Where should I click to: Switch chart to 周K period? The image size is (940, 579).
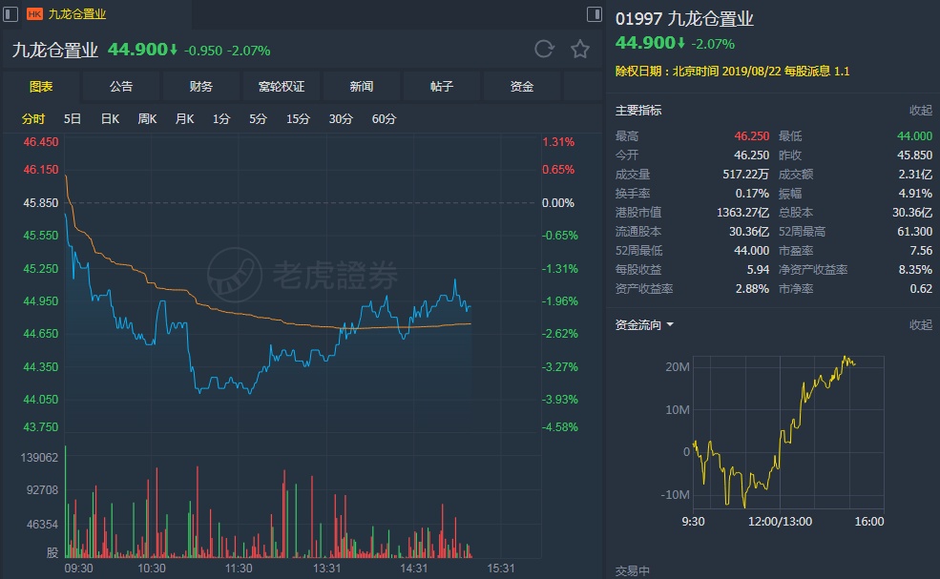pyautogui.click(x=147, y=119)
